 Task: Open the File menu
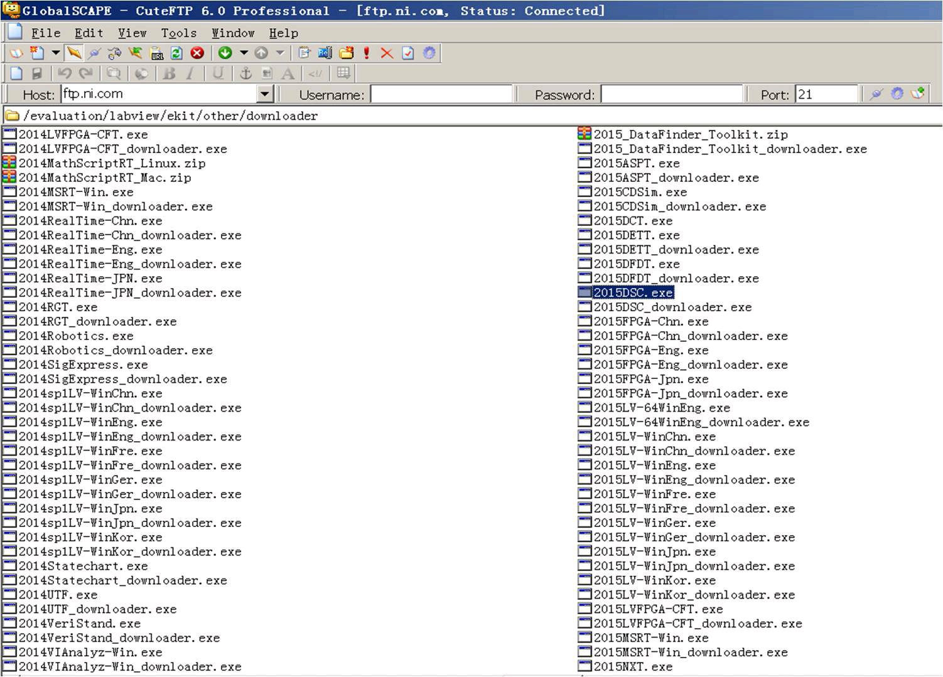click(46, 33)
